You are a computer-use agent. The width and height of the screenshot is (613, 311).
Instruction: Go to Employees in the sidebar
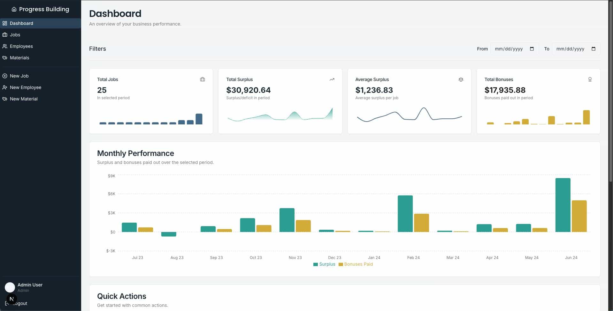[21, 46]
